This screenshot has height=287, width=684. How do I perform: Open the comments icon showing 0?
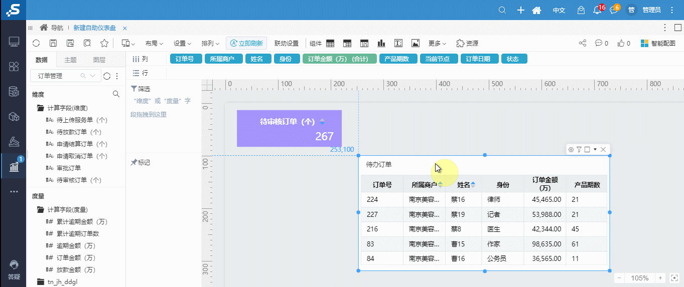[599, 43]
